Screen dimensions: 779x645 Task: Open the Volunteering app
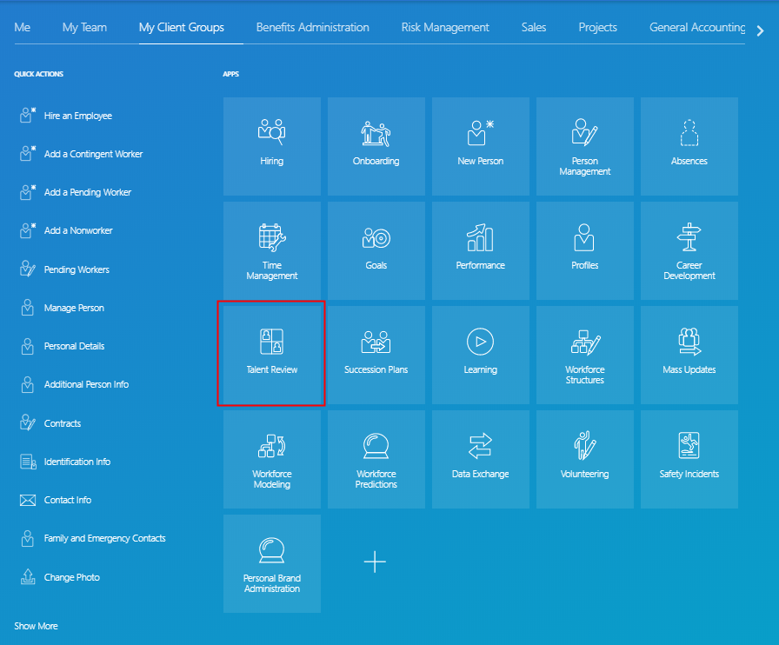coord(584,459)
